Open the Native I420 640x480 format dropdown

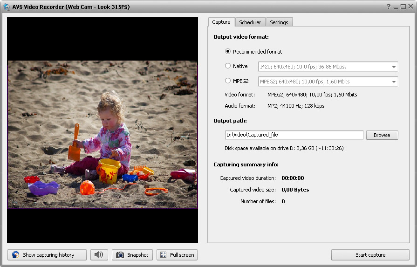[x=328, y=67]
